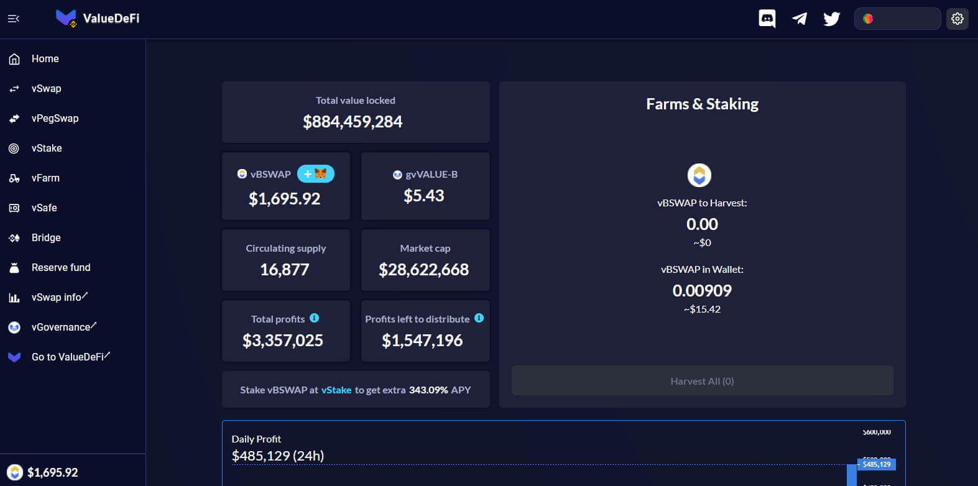
Task: Open vSwap info external link
Action: pos(60,297)
